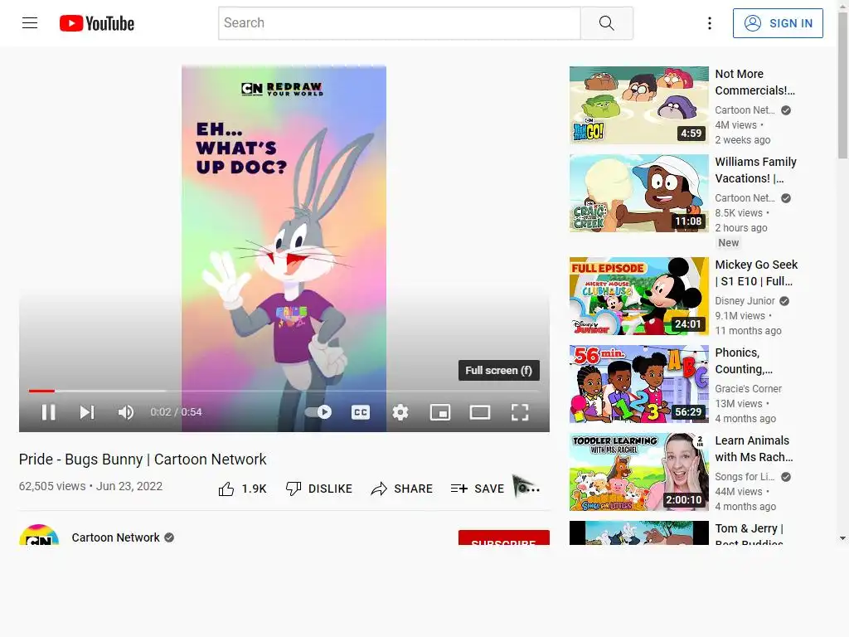Open the hamburger guide menu
Screen dimensions: 849x637
[30, 22]
